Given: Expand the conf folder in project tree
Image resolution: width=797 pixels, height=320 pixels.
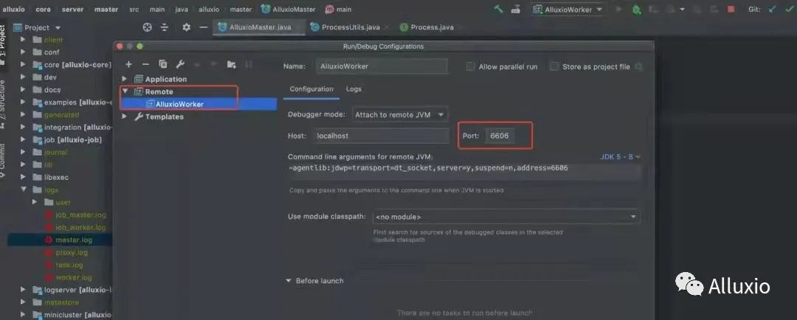Looking at the screenshot, I should [x=24, y=52].
